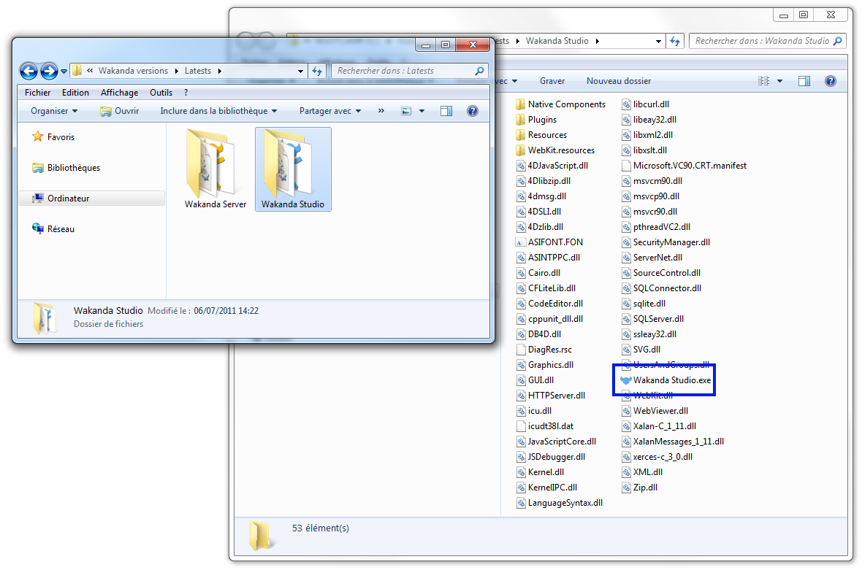Select libcurl.dll file

pos(645,104)
